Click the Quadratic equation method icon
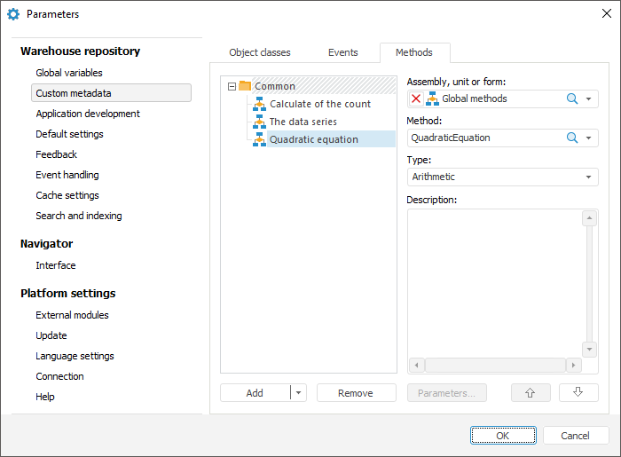 pyautogui.click(x=259, y=139)
